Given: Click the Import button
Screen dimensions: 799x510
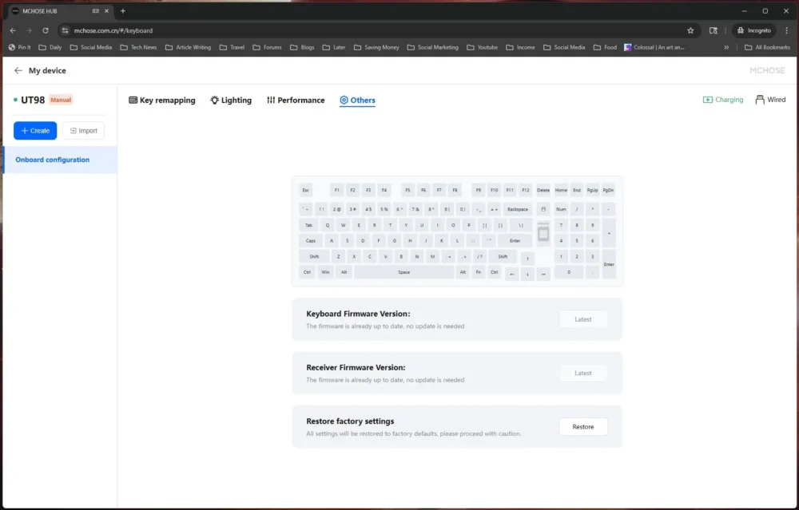Looking at the screenshot, I should click(x=84, y=131).
